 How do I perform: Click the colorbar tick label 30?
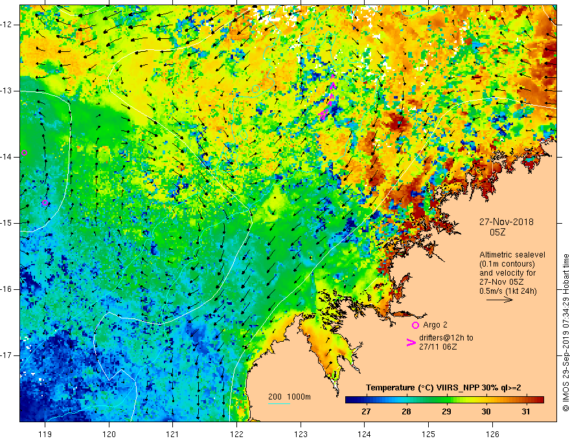click(486, 412)
